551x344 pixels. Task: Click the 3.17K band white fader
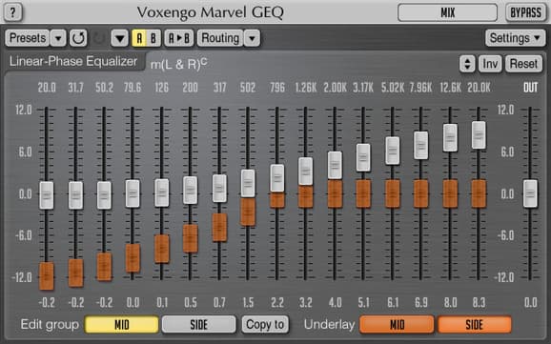point(363,157)
